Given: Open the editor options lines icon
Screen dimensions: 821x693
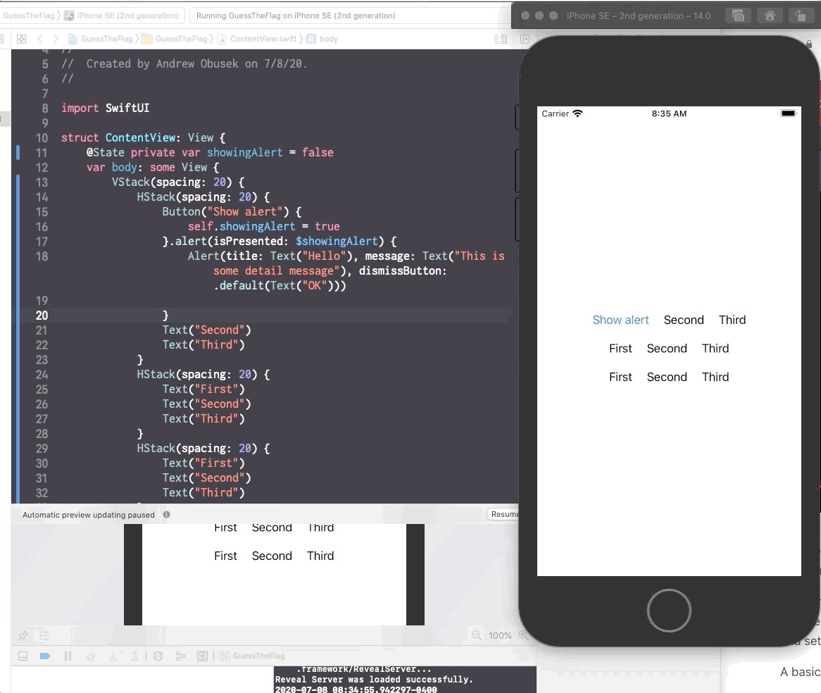Looking at the screenshot, I should tap(500, 39).
